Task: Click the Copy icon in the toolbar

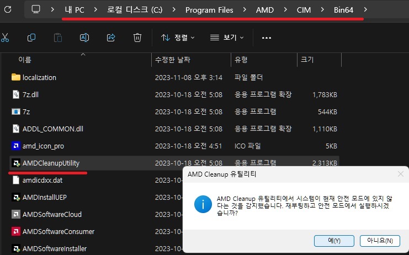Action: pyautogui.click(x=31, y=38)
